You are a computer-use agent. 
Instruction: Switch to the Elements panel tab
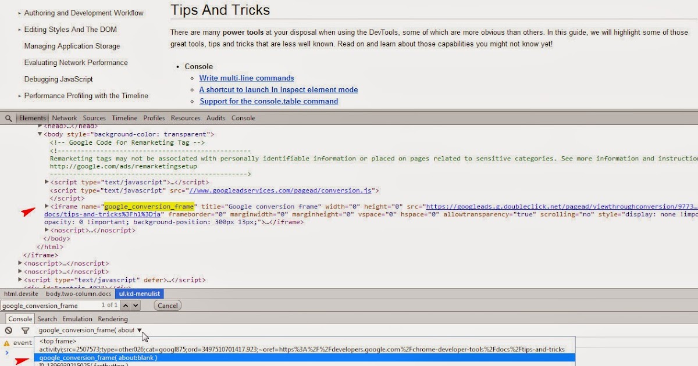click(x=33, y=118)
